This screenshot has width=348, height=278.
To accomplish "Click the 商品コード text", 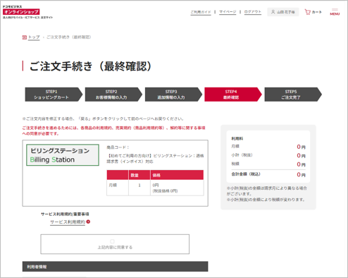I will (118, 147).
